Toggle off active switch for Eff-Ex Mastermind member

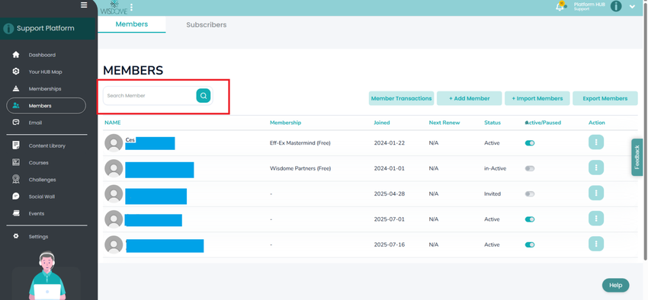point(529,143)
